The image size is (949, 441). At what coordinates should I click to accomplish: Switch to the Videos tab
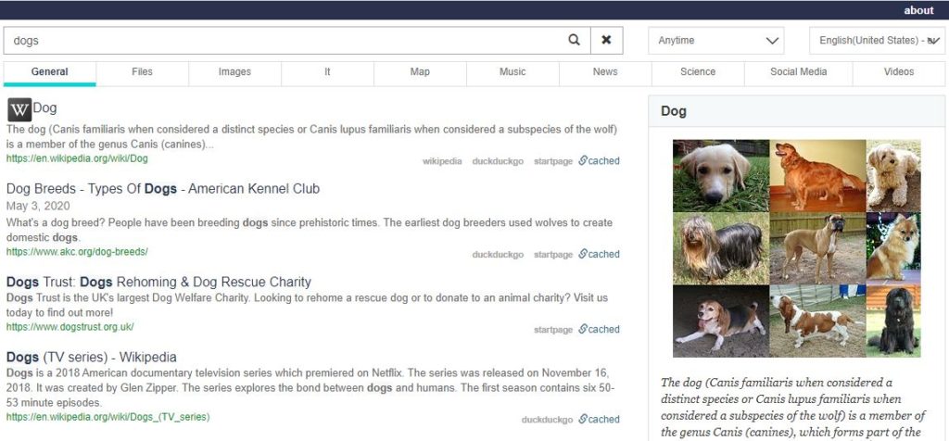[899, 72]
